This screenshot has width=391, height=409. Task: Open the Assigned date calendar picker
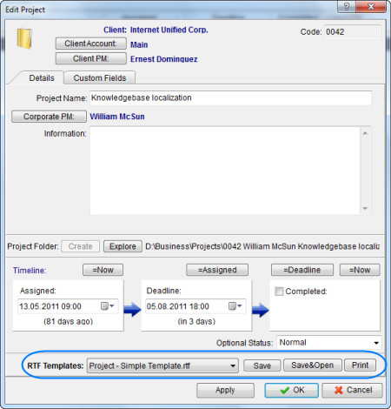[108, 306]
